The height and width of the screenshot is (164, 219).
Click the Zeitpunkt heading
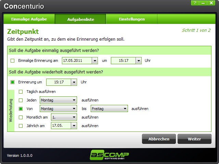coord(23,31)
